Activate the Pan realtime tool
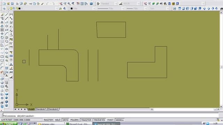The image size is (223, 125). 61,4
